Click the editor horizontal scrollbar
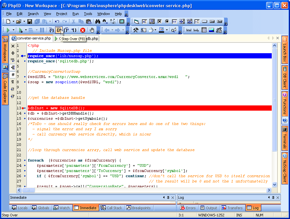The image size is (290, 219). click(x=144, y=190)
